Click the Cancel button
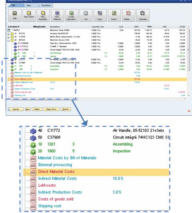Screen dimensions: 192x213 (x=16, y=109)
